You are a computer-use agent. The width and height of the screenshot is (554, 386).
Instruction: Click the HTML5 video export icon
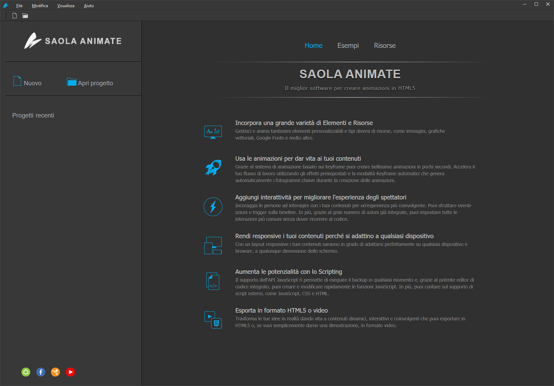click(213, 319)
